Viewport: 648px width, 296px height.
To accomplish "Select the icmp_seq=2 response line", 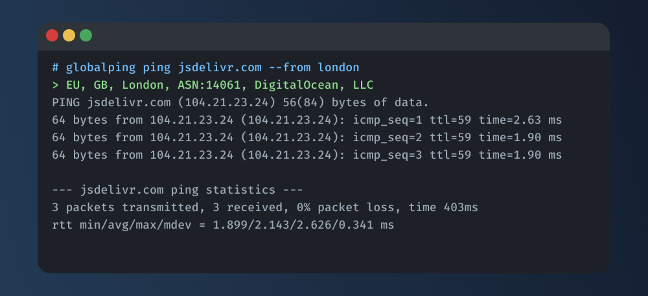I will click(307, 137).
